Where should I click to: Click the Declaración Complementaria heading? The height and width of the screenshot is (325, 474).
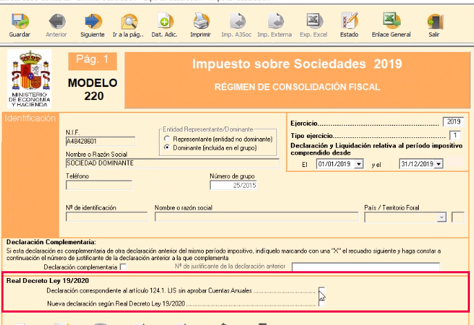click(51, 242)
